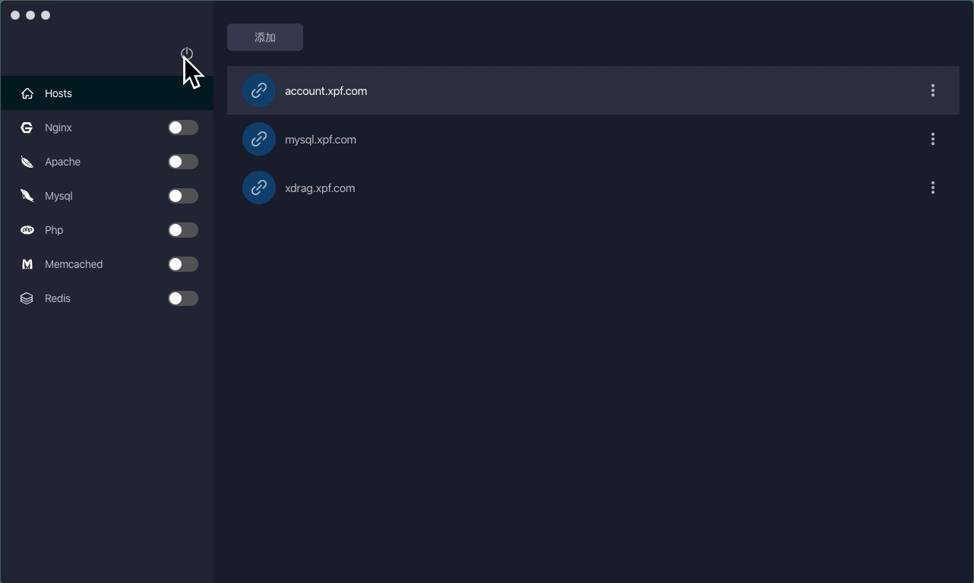Turn on the Redis service toggle
974x583 pixels.
tap(183, 298)
